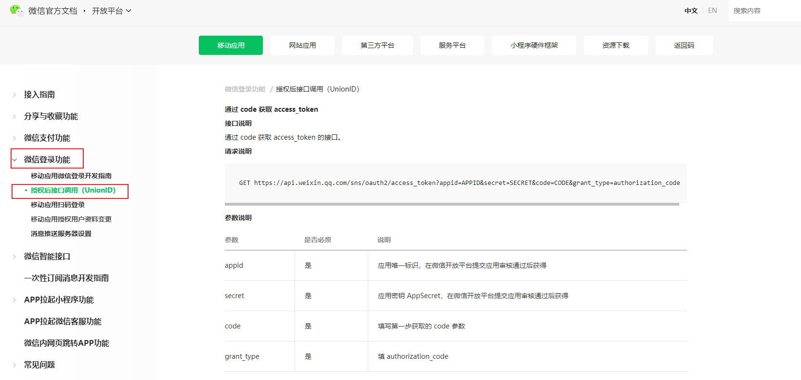Open the 开放平台 dropdown
The height and width of the screenshot is (380, 801).
click(x=111, y=11)
